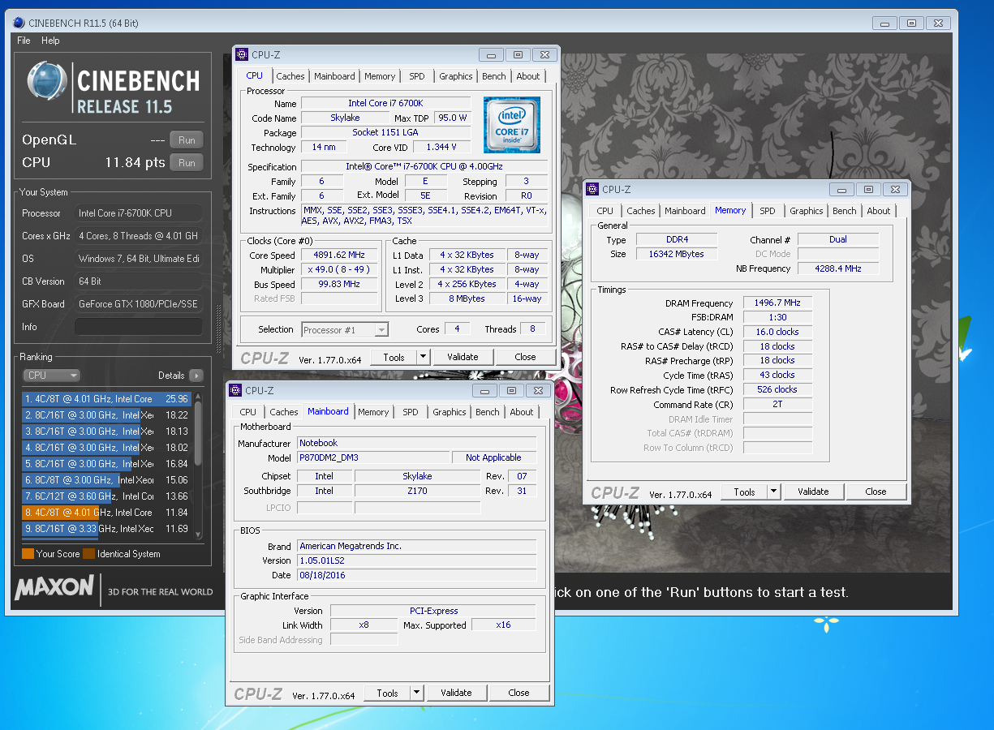Screen dimensions: 994x730
Task: Click Close button in Mainboard window
Action: click(x=519, y=693)
